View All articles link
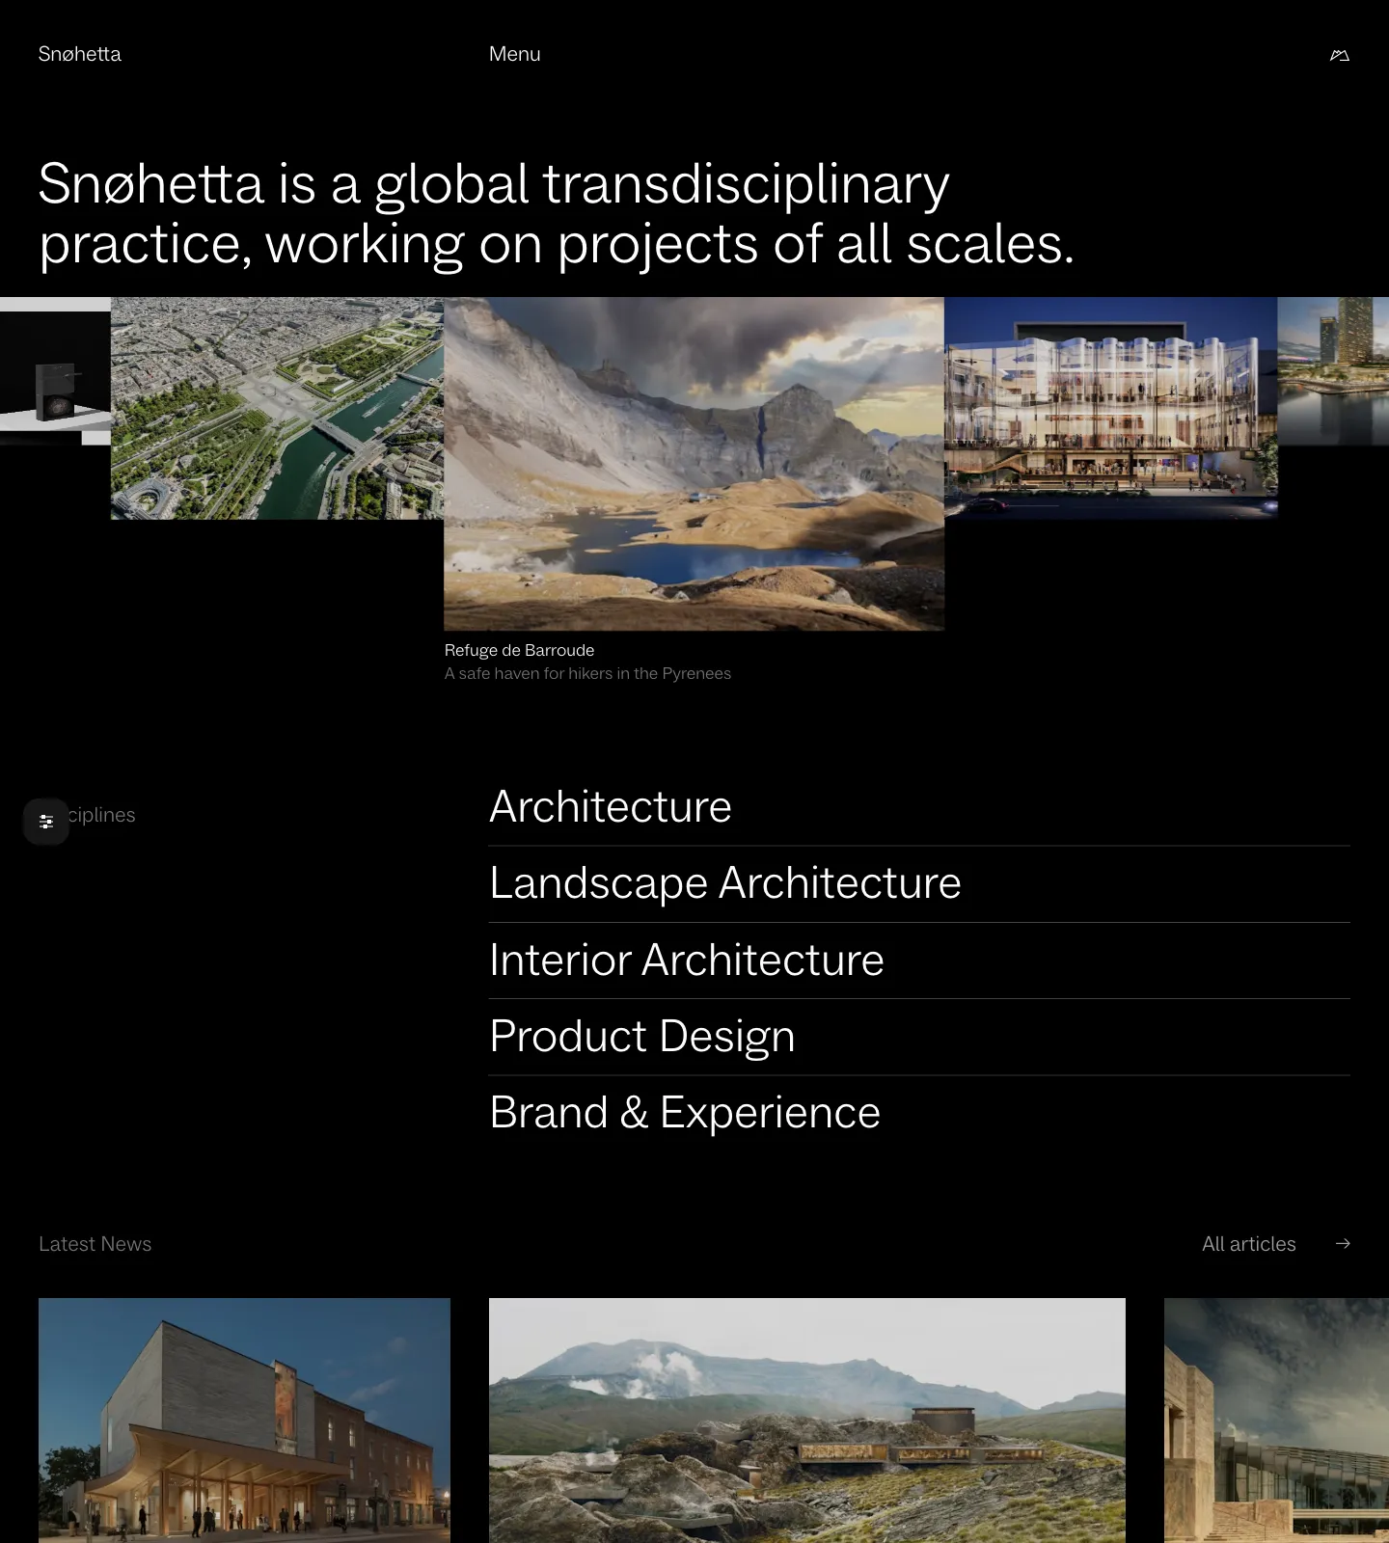 coord(1249,1244)
